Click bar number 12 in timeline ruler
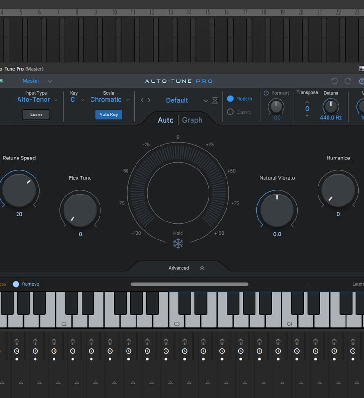 pos(152,12)
